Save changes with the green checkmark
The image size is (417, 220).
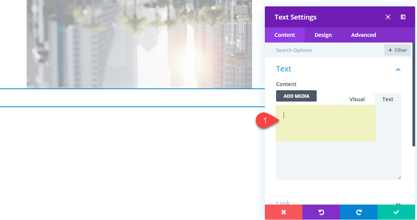click(x=396, y=212)
